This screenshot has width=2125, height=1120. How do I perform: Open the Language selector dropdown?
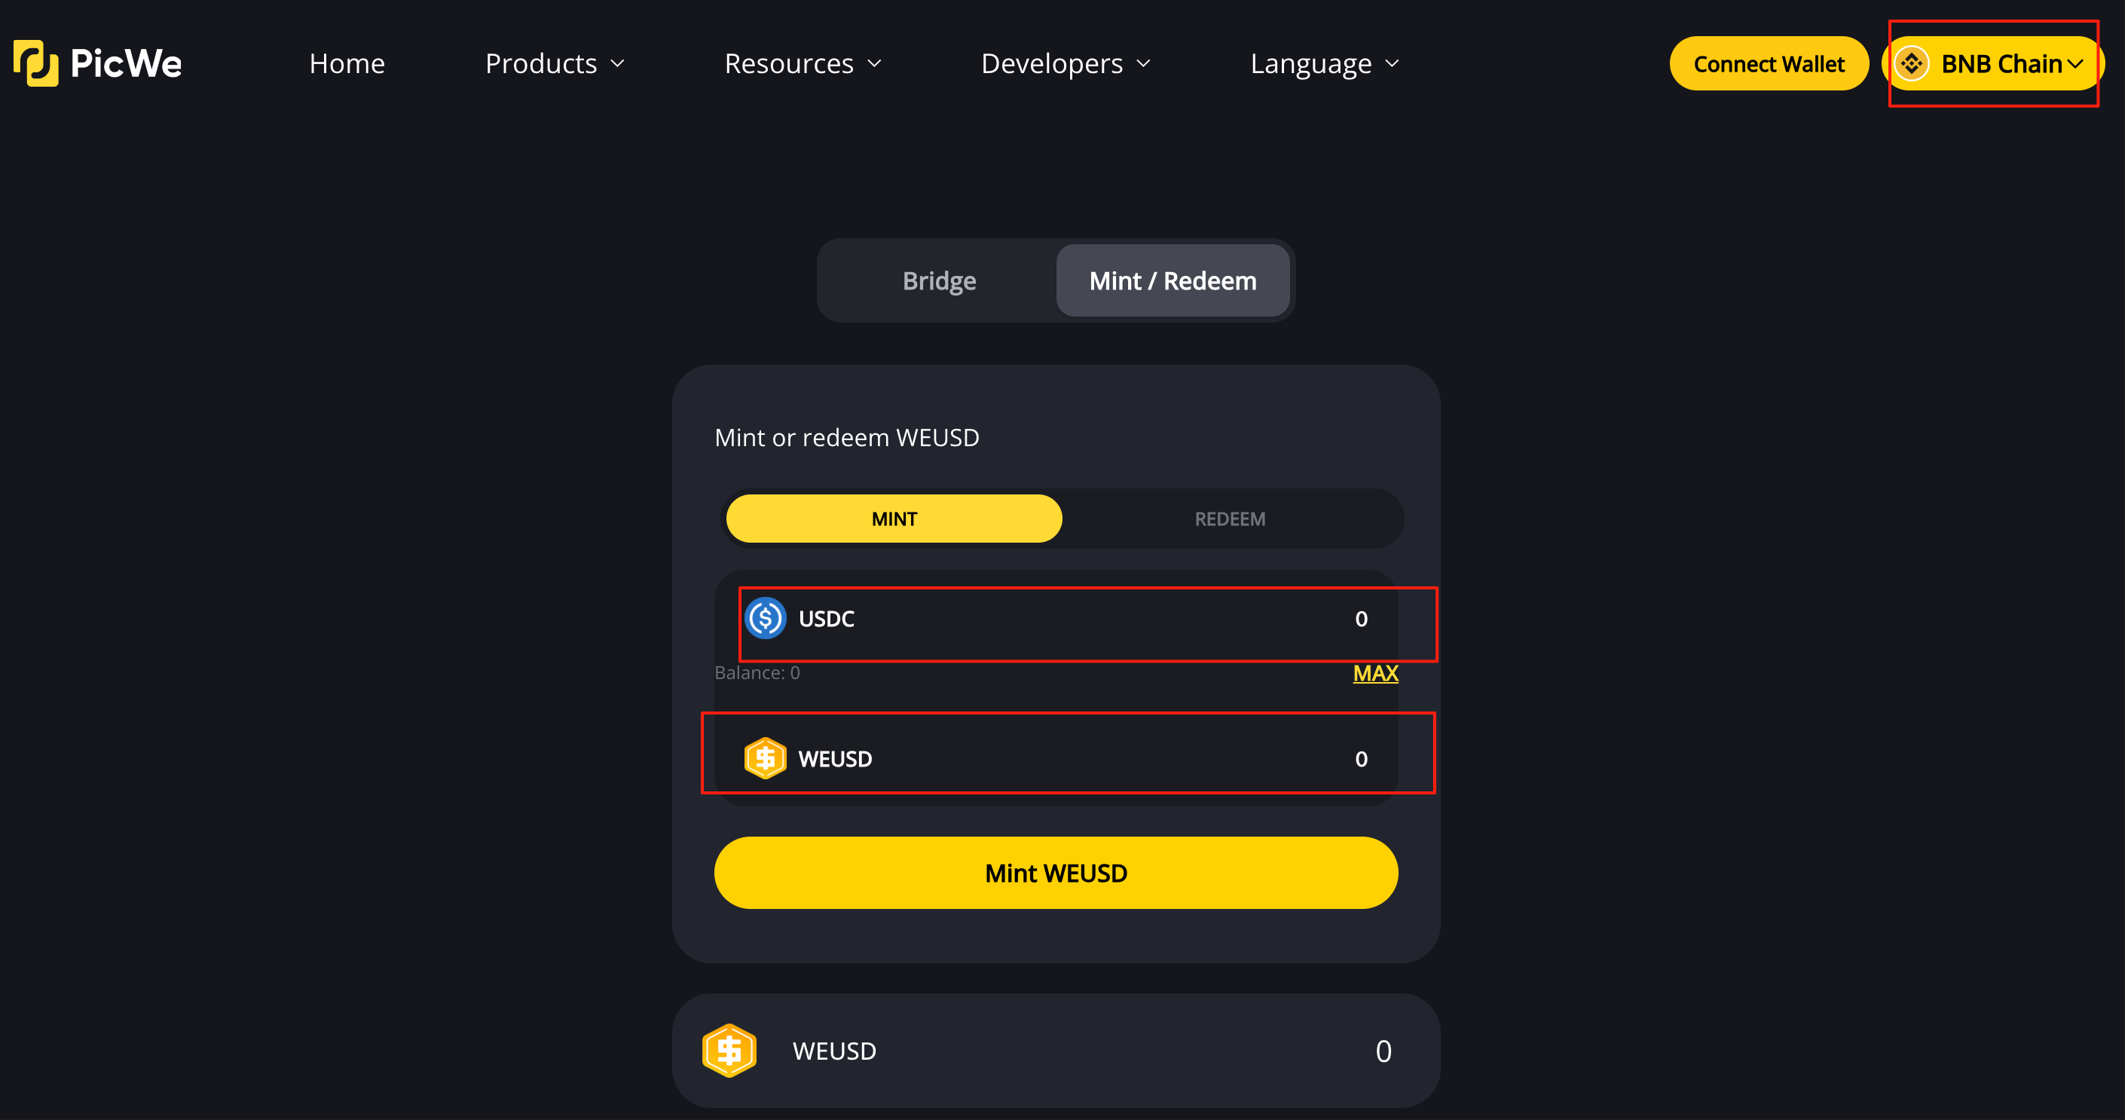click(1324, 63)
